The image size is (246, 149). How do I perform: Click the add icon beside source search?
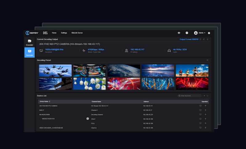click(x=204, y=96)
